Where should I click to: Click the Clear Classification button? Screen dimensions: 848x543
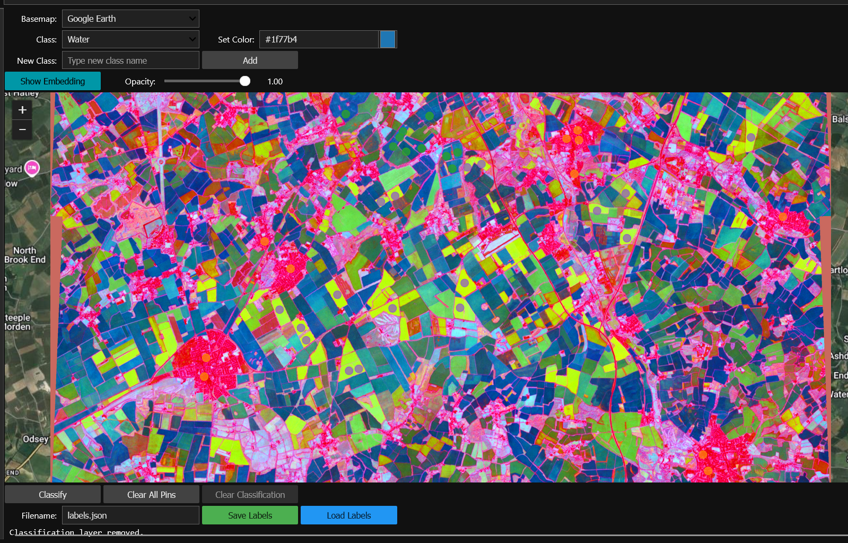(x=250, y=495)
